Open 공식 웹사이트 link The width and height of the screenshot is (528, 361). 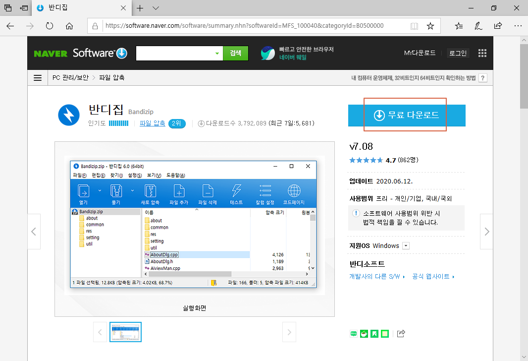click(x=433, y=276)
